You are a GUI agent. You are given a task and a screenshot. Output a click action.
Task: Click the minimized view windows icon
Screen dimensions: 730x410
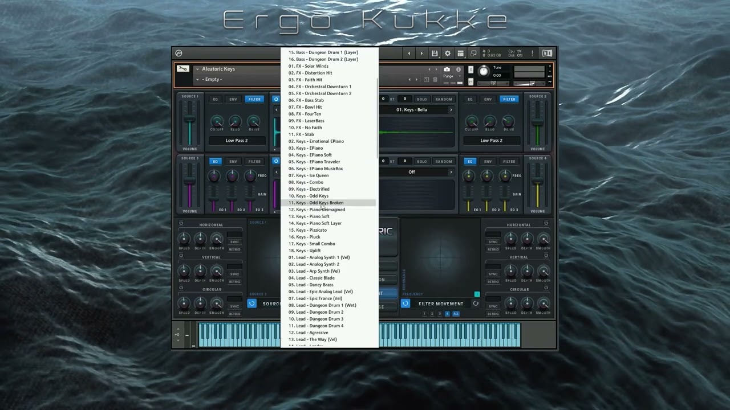[x=473, y=54]
